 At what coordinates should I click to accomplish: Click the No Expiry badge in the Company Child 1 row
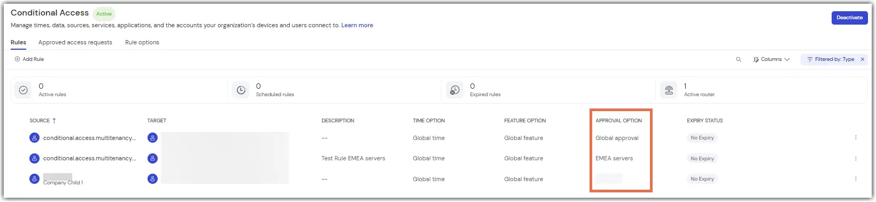coord(702,178)
